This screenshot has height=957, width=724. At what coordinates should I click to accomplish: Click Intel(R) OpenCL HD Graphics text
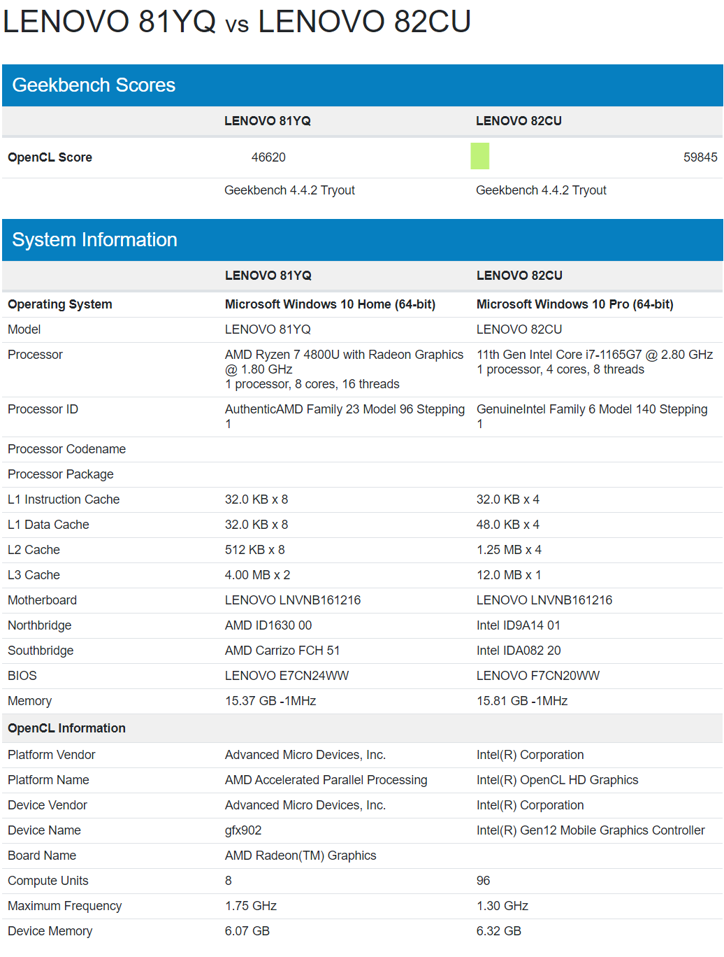[558, 780]
